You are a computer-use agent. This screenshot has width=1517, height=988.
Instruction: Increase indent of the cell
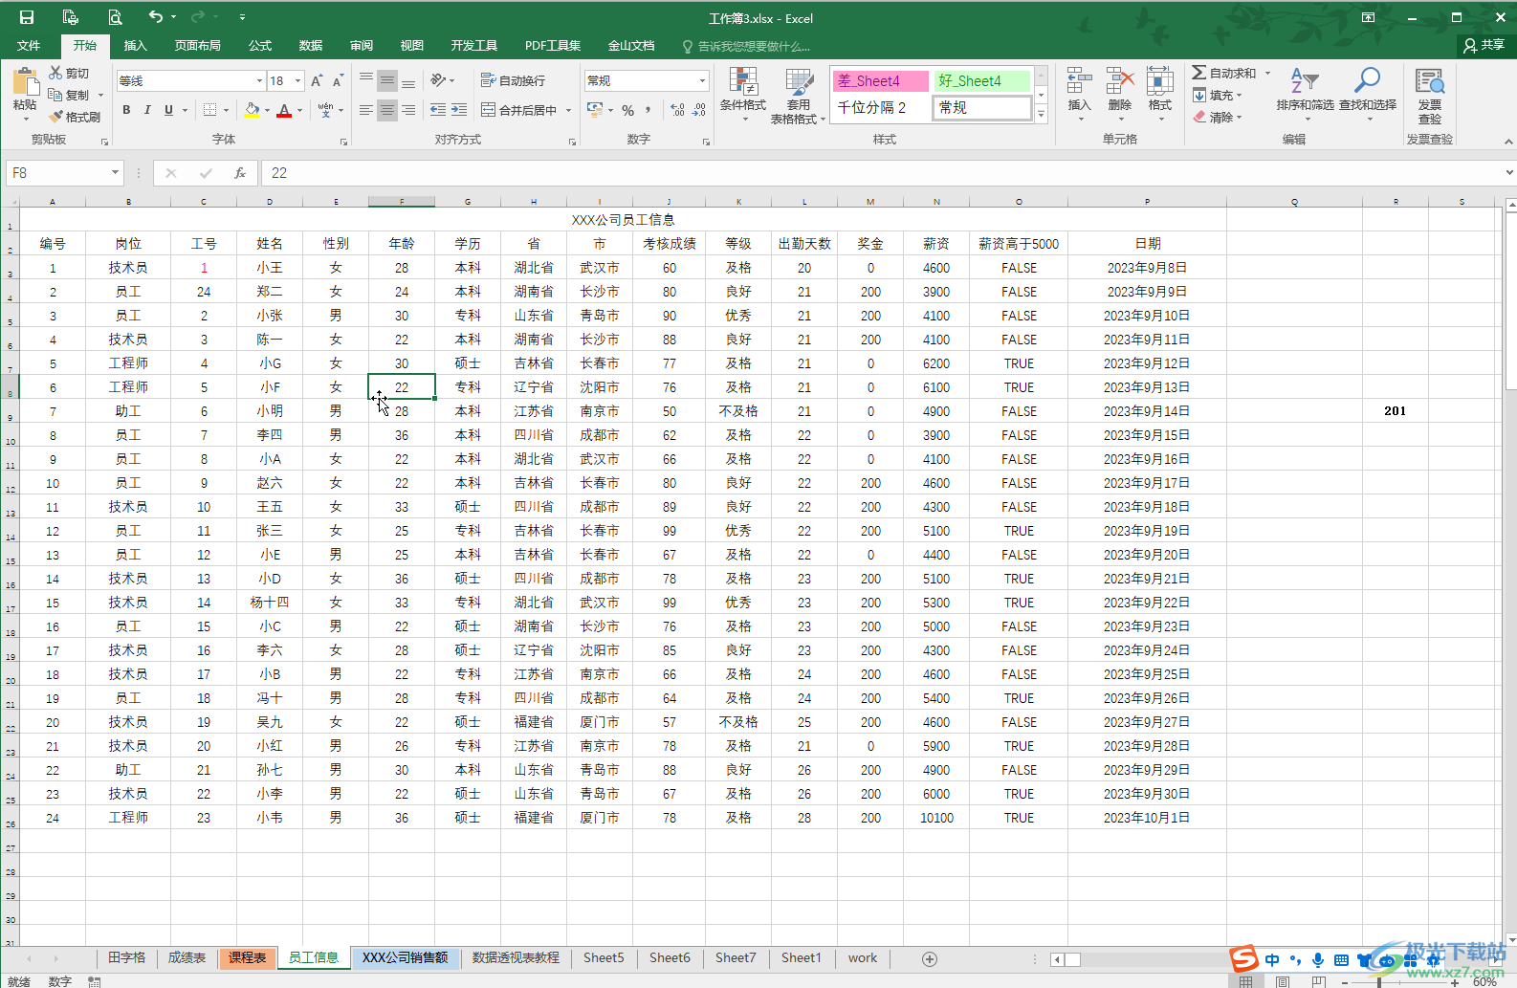(459, 110)
